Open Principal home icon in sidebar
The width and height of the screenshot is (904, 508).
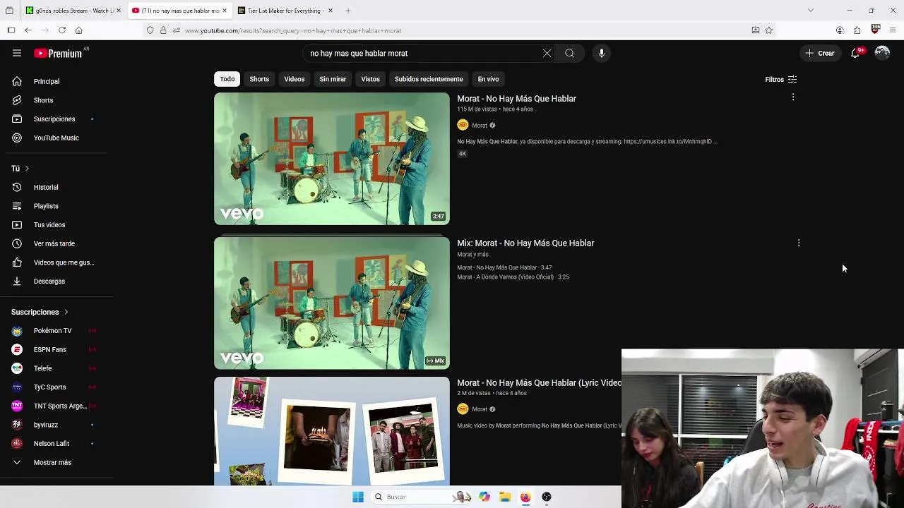pos(17,81)
